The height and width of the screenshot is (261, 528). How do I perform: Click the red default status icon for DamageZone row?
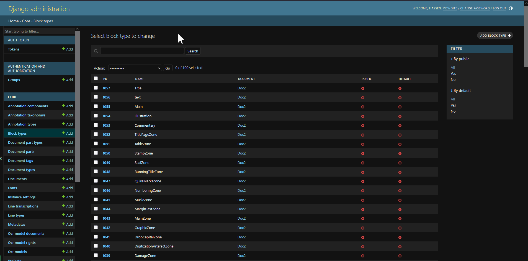coord(400,256)
